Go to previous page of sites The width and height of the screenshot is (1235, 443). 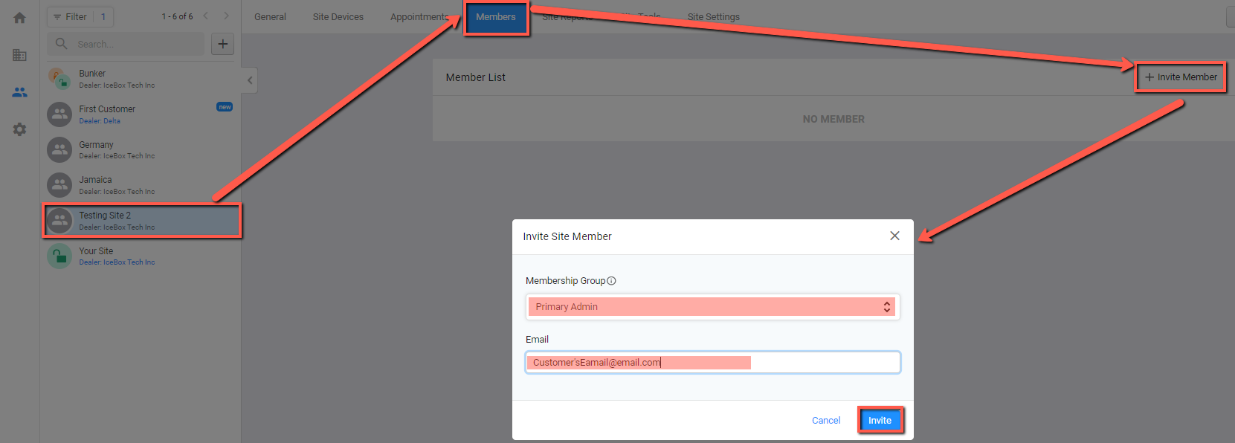pyautogui.click(x=206, y=16)
